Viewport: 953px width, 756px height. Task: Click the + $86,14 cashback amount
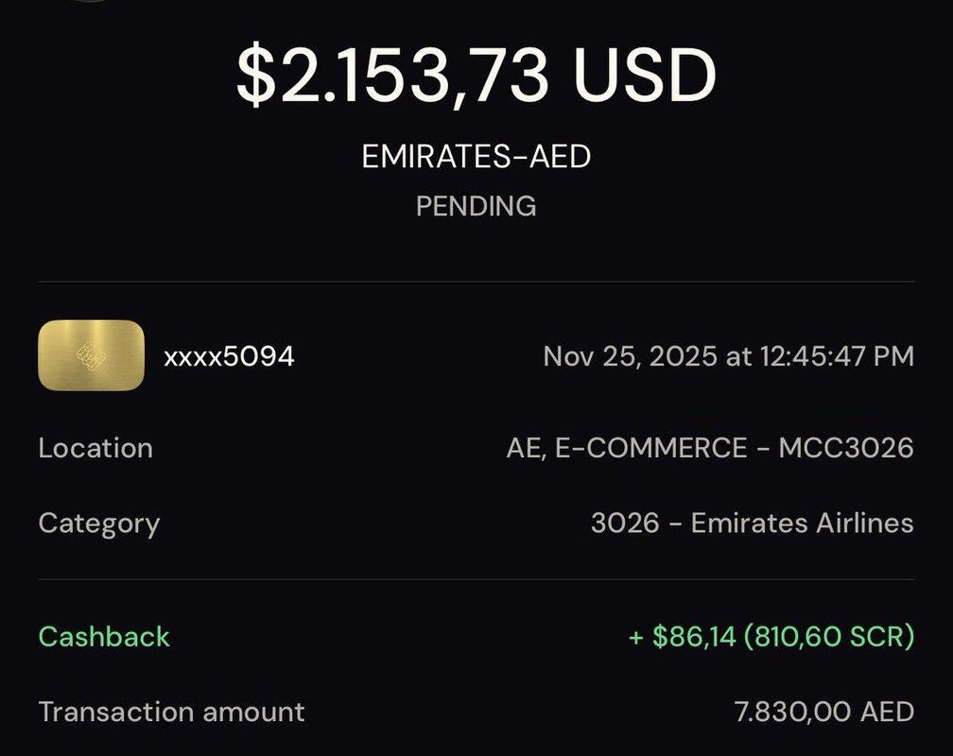(682, 636)
